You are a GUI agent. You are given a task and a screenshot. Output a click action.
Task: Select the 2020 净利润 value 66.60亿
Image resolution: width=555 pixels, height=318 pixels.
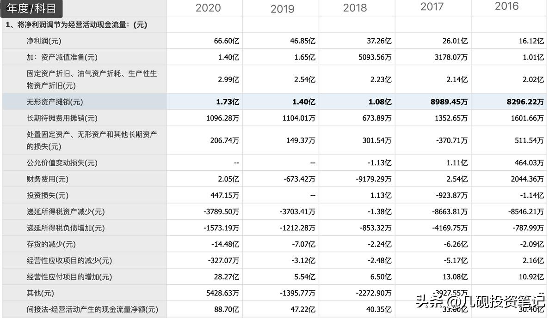point(227,41)
